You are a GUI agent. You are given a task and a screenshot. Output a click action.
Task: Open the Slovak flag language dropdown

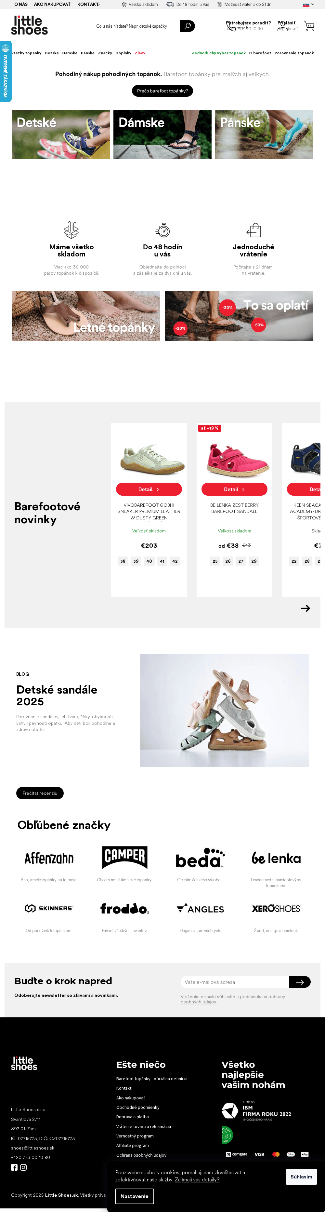(308, 4)
